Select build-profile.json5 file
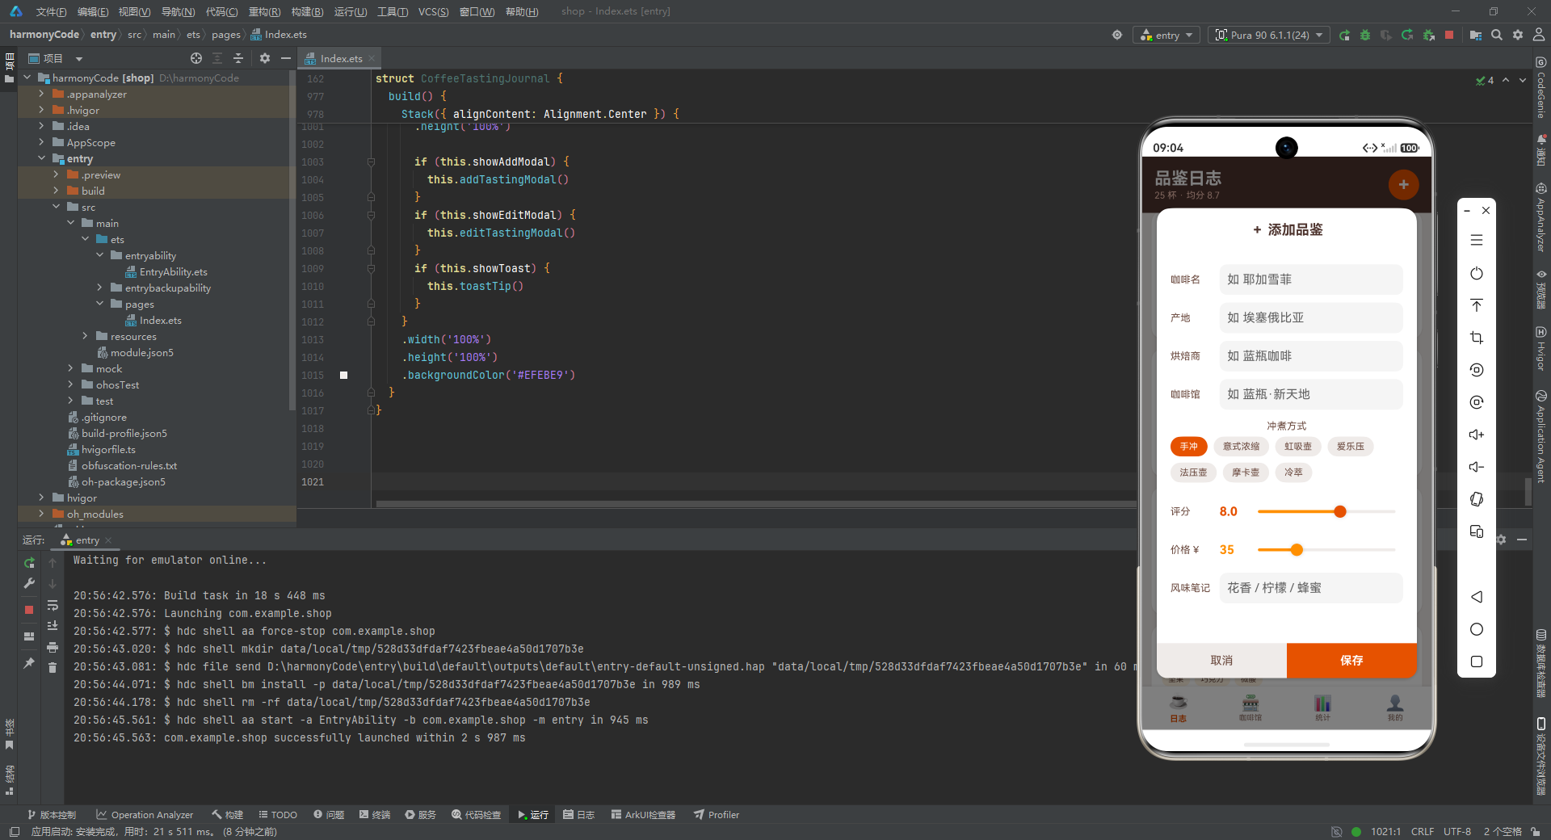1551x840 pixels. 117,433
